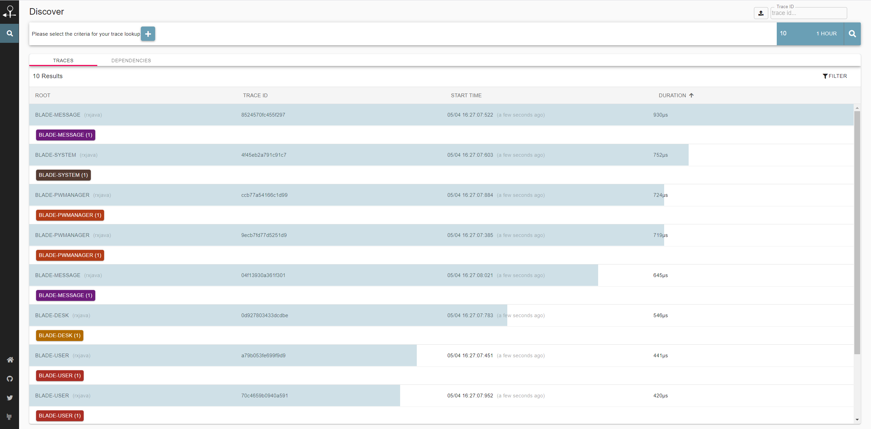Image resolution: width=871 pixels, height=429 pixels.
Task: Click the BLADE-DESK (1) service badge
Action: pos(60,336)
